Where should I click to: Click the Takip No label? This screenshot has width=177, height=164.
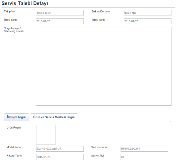(9, 11)
